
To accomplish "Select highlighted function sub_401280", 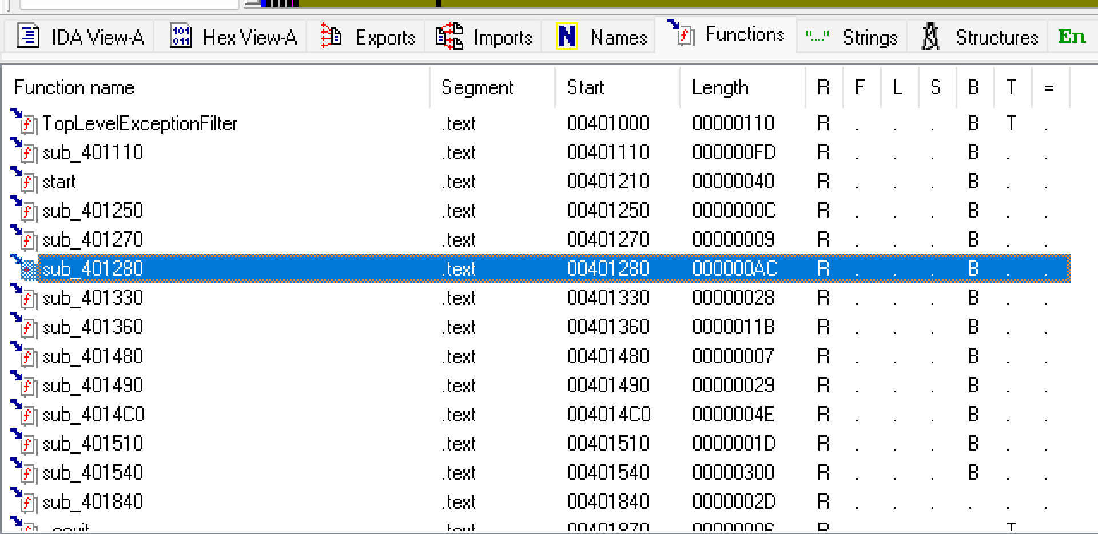I will (x=93, y=268).
